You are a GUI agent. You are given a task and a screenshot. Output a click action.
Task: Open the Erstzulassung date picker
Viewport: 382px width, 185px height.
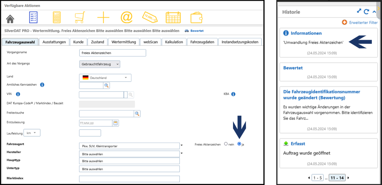click(116, 123)
